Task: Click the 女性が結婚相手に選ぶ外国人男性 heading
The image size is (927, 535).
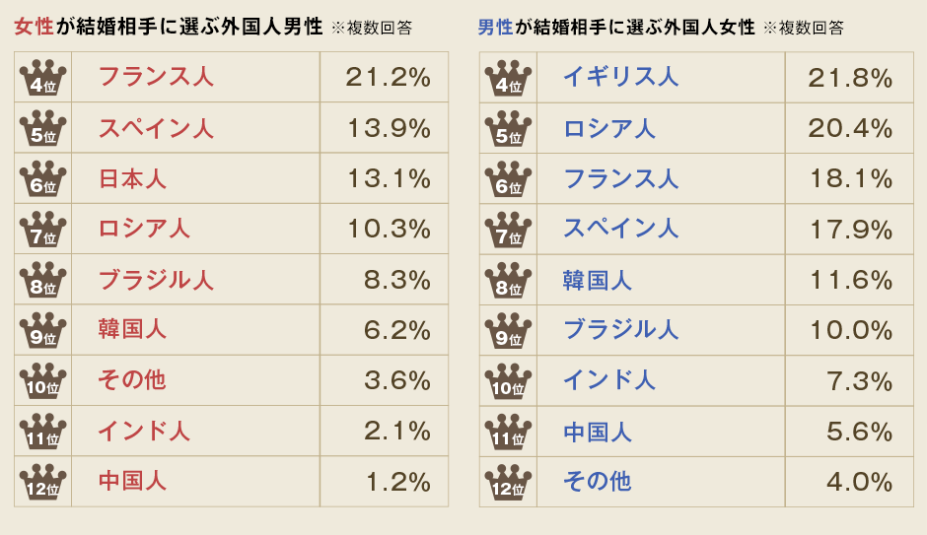Action: pos(169,27)
